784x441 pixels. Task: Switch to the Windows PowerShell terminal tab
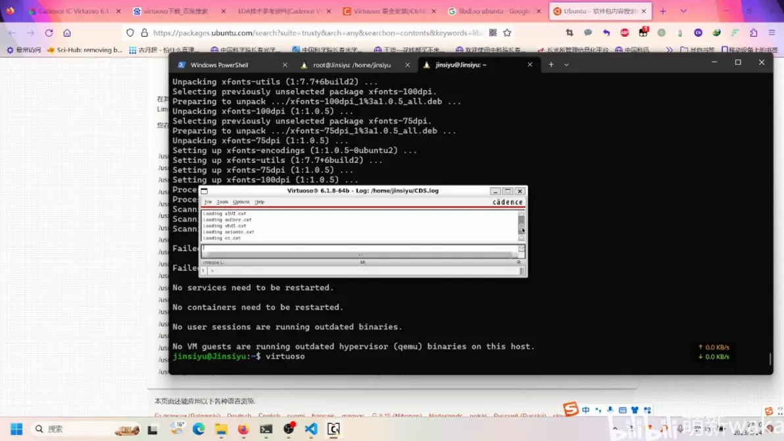[219, 65]
